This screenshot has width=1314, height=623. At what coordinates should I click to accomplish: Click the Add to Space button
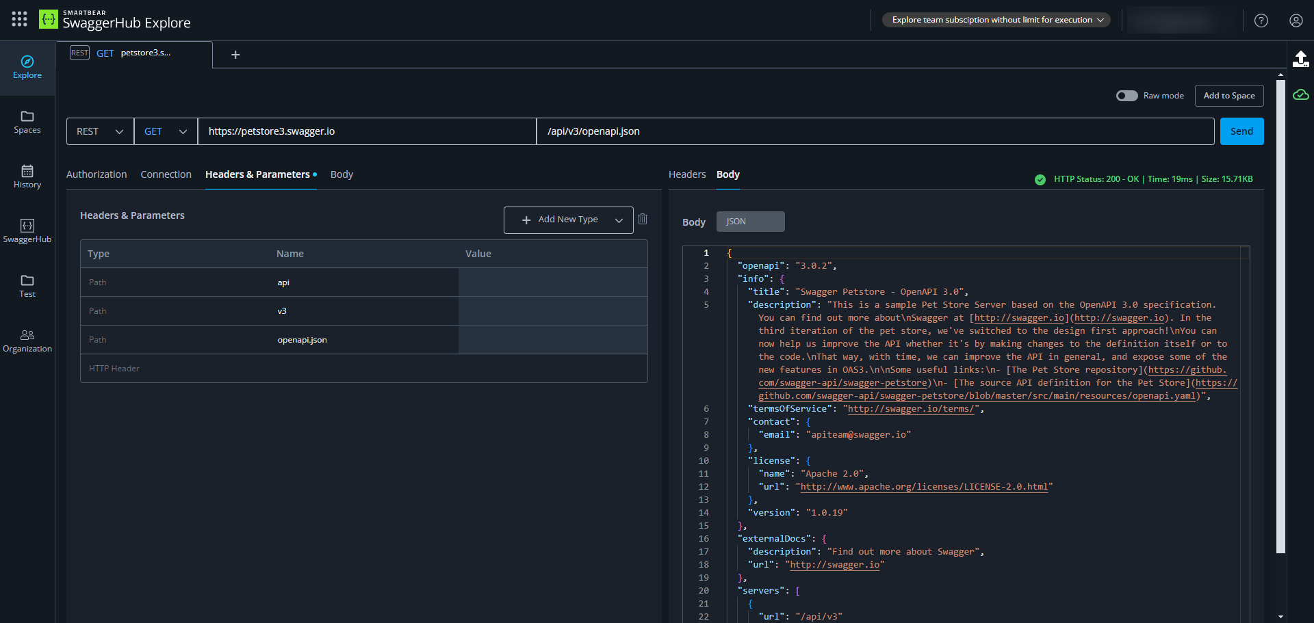pyautogui.click(x=1229, y=96)
